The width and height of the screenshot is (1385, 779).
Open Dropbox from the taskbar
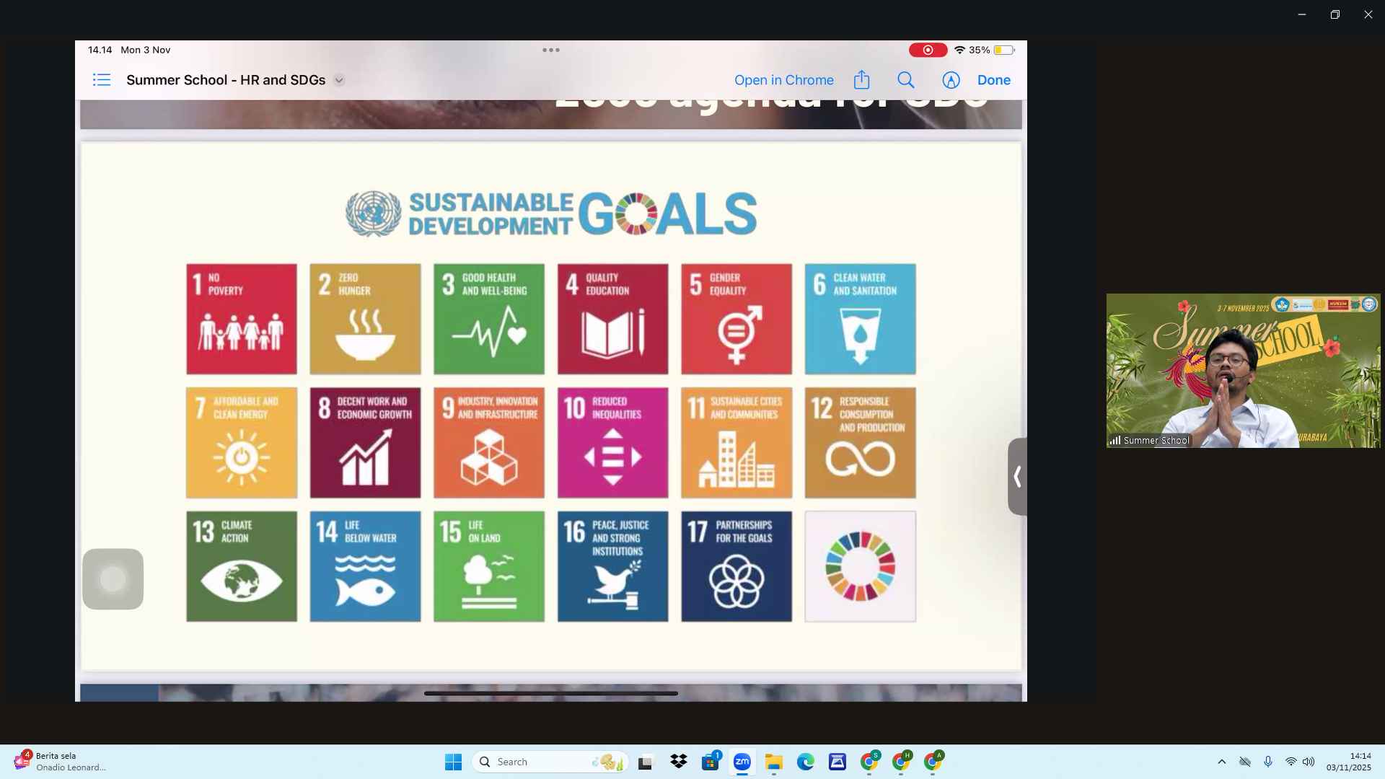[678, 762]
